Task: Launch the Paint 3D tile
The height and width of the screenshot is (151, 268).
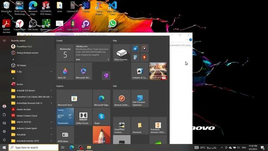Action: (65, 71)
